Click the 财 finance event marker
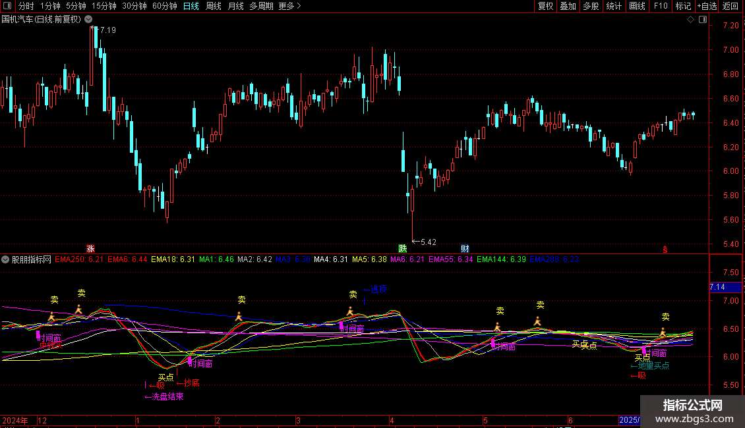 (465, 249)
